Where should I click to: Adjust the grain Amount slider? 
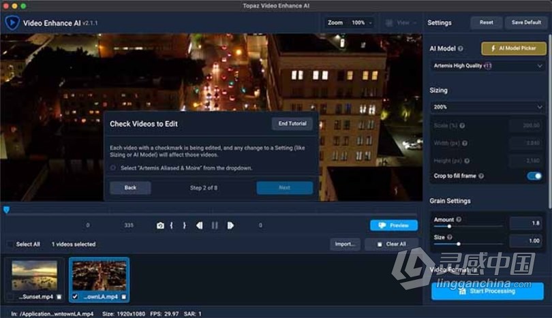449,227
